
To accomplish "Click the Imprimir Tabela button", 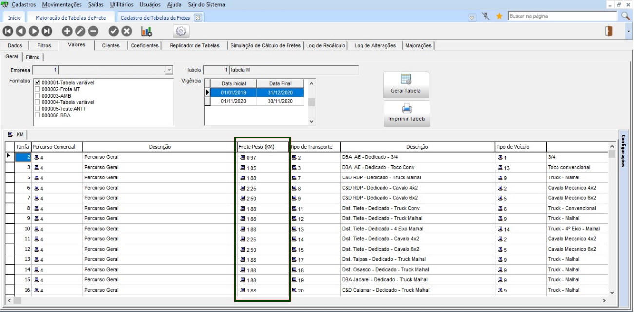I will click(x=406, y=114).
